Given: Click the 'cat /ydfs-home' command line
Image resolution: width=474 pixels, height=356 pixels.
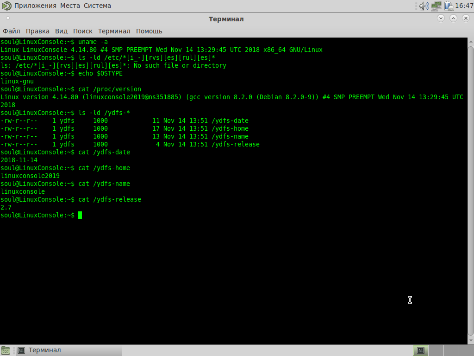Looking at the screenshot, I should pyautogui.click(x=65, y=168).
